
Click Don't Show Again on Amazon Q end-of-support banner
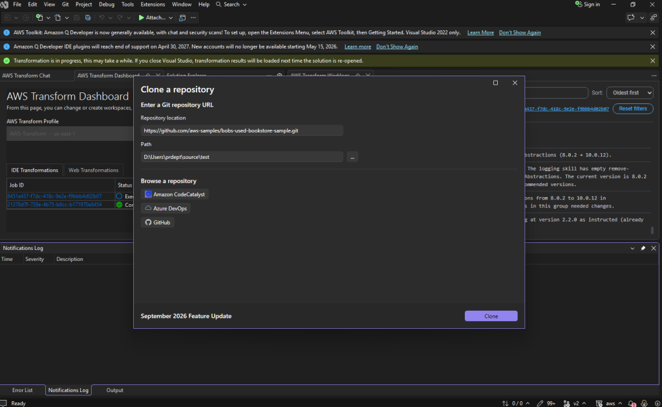[397, 47]
